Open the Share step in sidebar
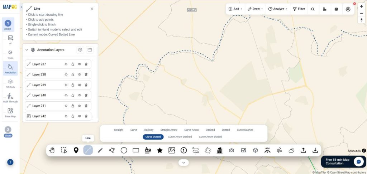 [8, 132]
